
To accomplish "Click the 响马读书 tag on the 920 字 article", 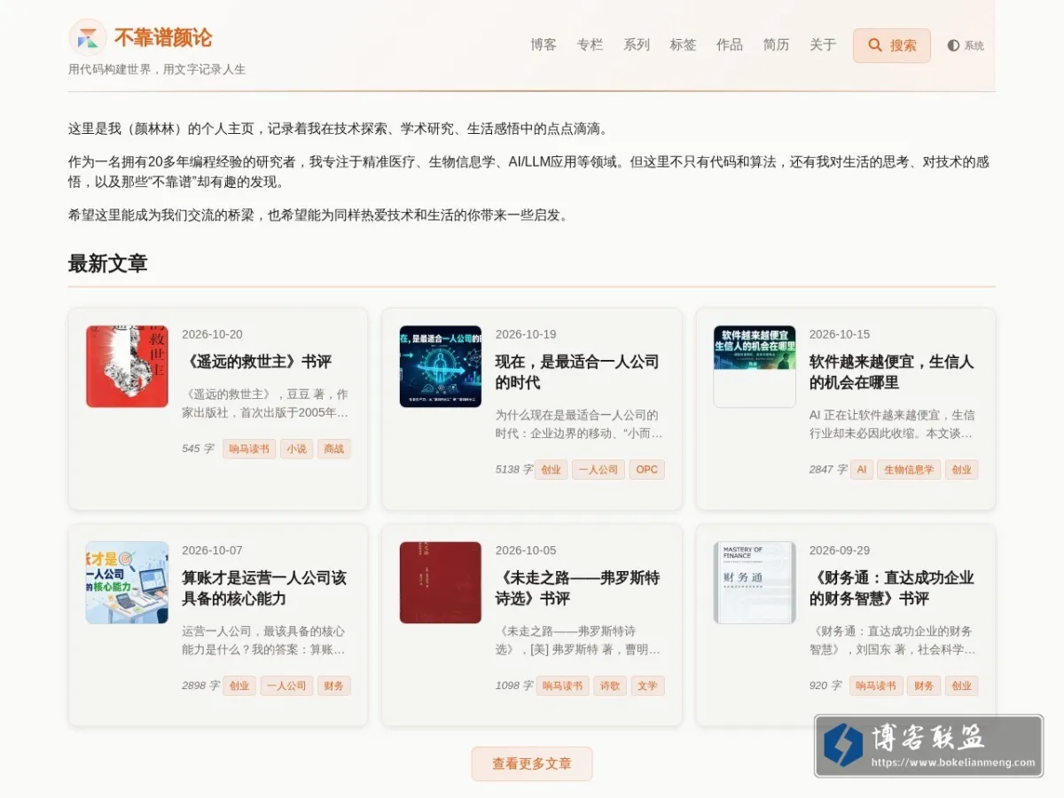I will click(x=877, y=686).
